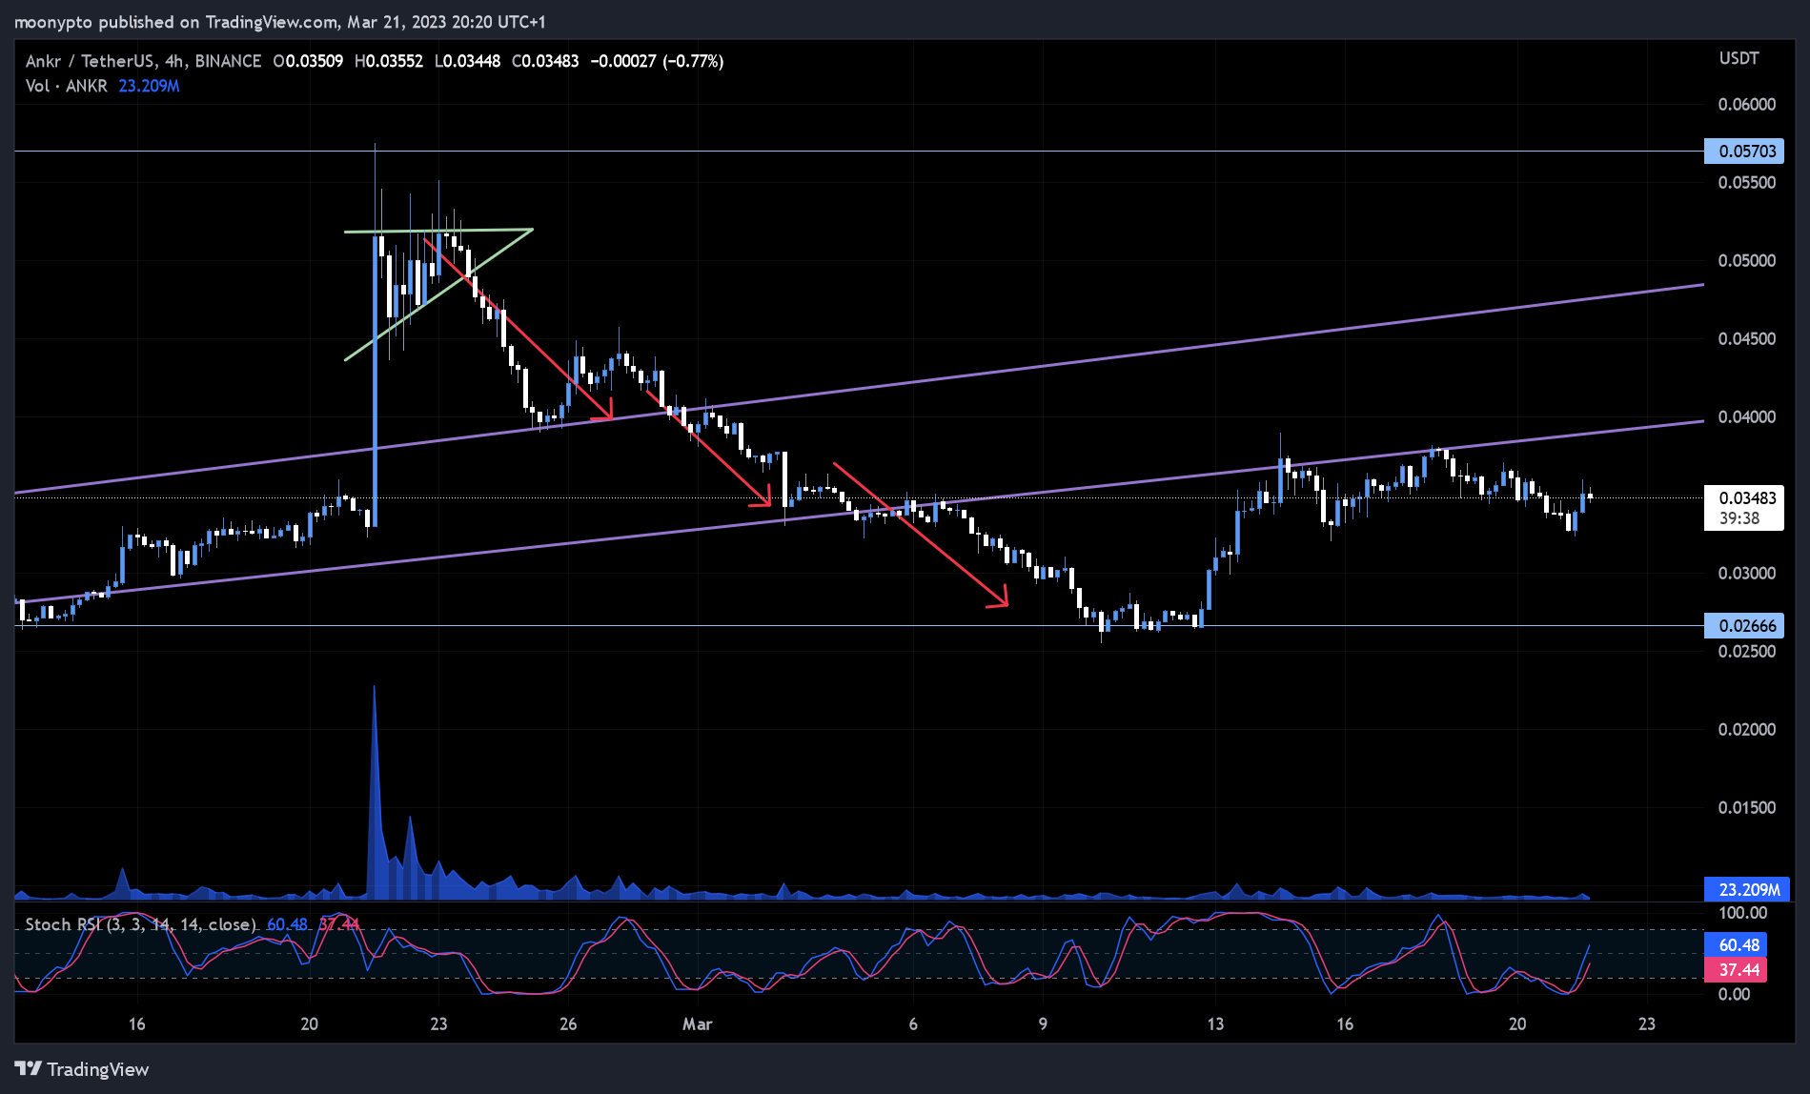The height and width of the screenshot is (1094, 1810).
Task: Click the Ankr / TetherUS symbol title
Action: pyautogui.click(x=143, y=61)
